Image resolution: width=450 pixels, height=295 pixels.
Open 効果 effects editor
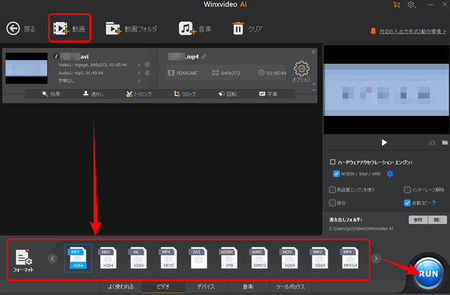point(51,94)
